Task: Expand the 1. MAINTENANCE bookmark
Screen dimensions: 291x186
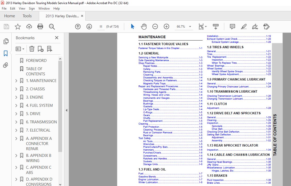Action: point(16,81)
